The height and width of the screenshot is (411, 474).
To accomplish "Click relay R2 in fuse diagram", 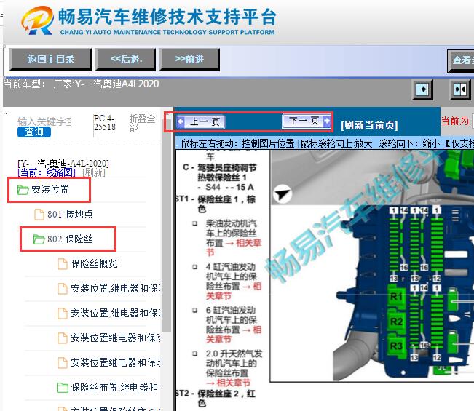I will [396, 322].
